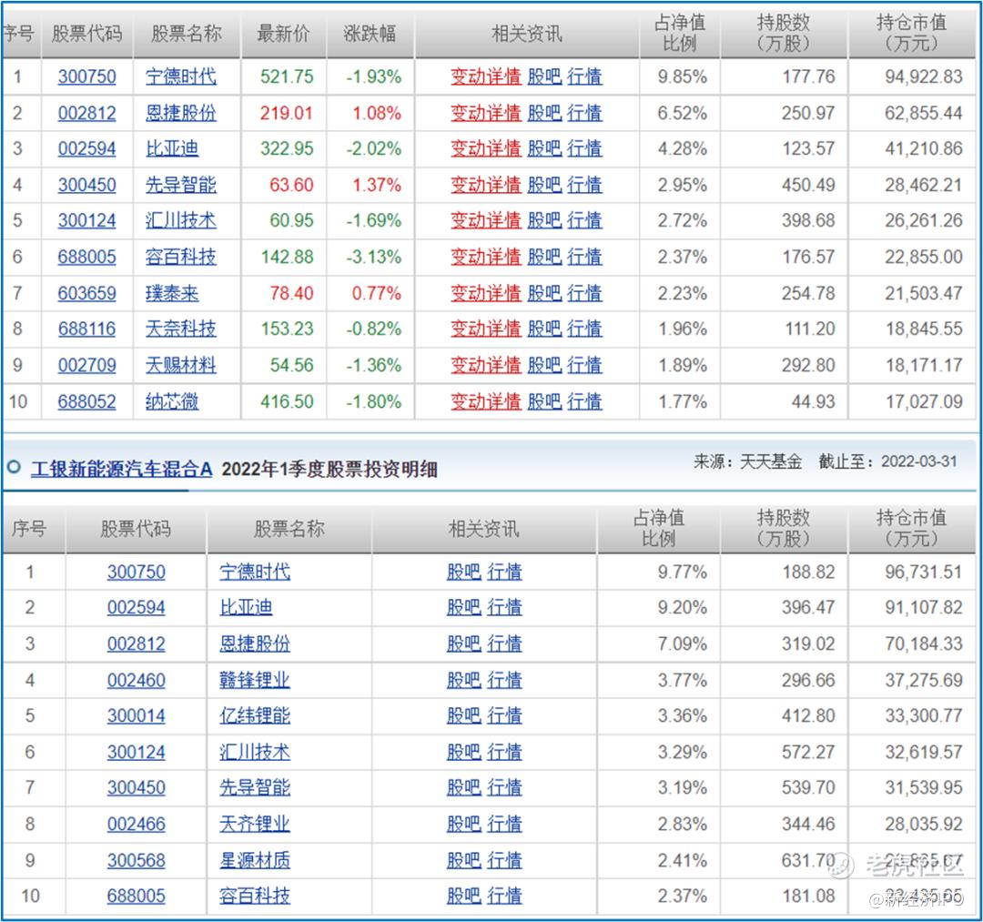This screenshot has width=983, height=922.
Task: Select the 521.75 latest price cell
Action: coord(287,77)
